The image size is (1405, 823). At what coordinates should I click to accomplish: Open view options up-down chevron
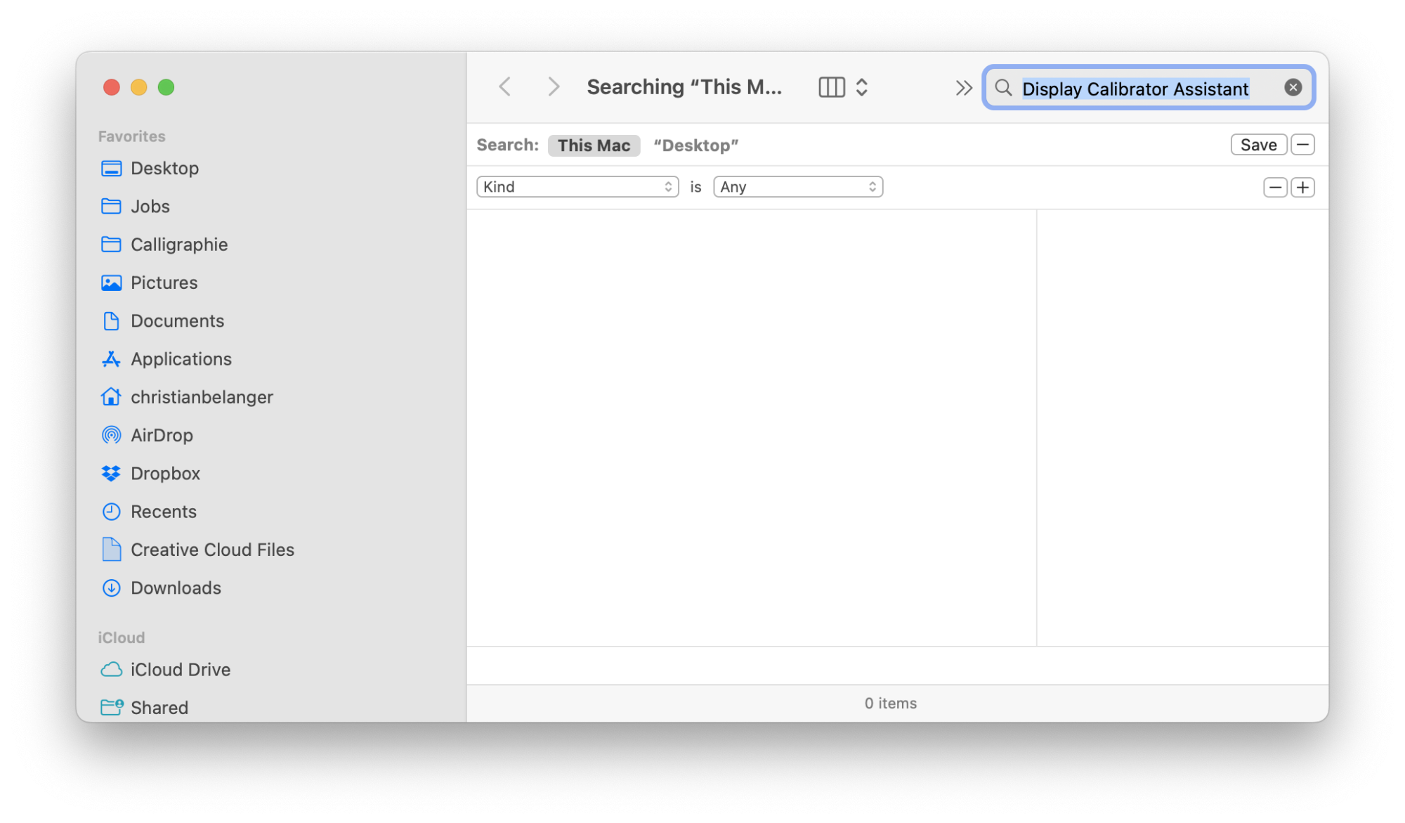[862, 87]
